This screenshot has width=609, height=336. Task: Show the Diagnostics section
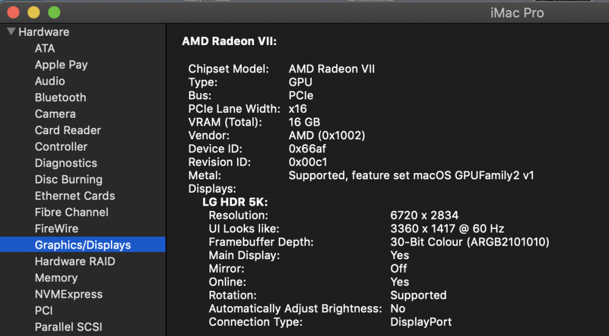coord(66,163)
